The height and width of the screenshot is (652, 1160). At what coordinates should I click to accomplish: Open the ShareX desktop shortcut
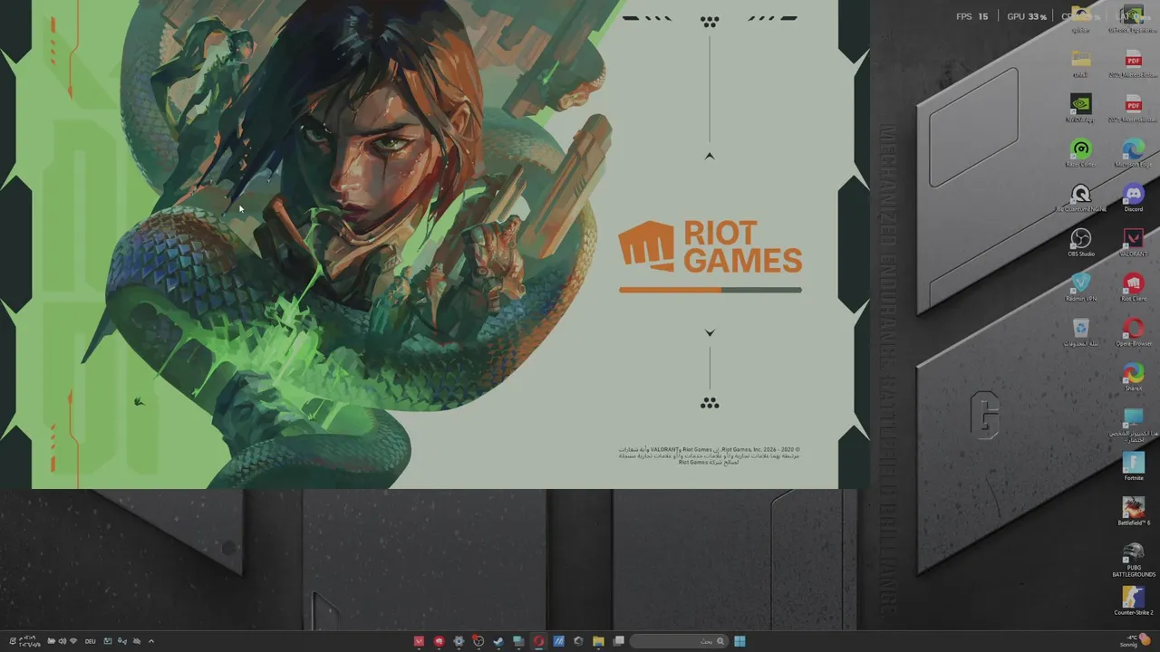pos(1133,377)
